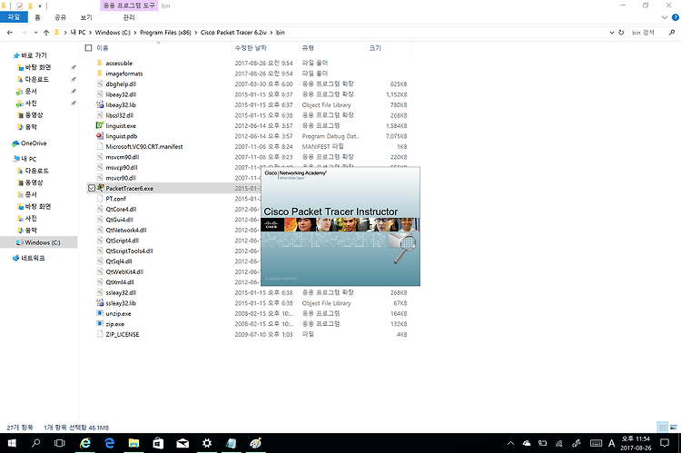Open Mail app from taskbar
Viewport: 681px width, 453px height.
[183, 443]
